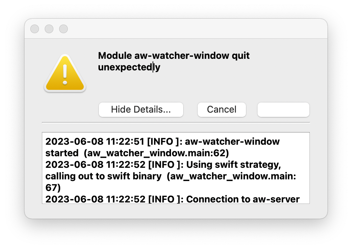Click the text 'calling out to swift binary'
The height and width of the screenshot is (249, 352).
104,176
